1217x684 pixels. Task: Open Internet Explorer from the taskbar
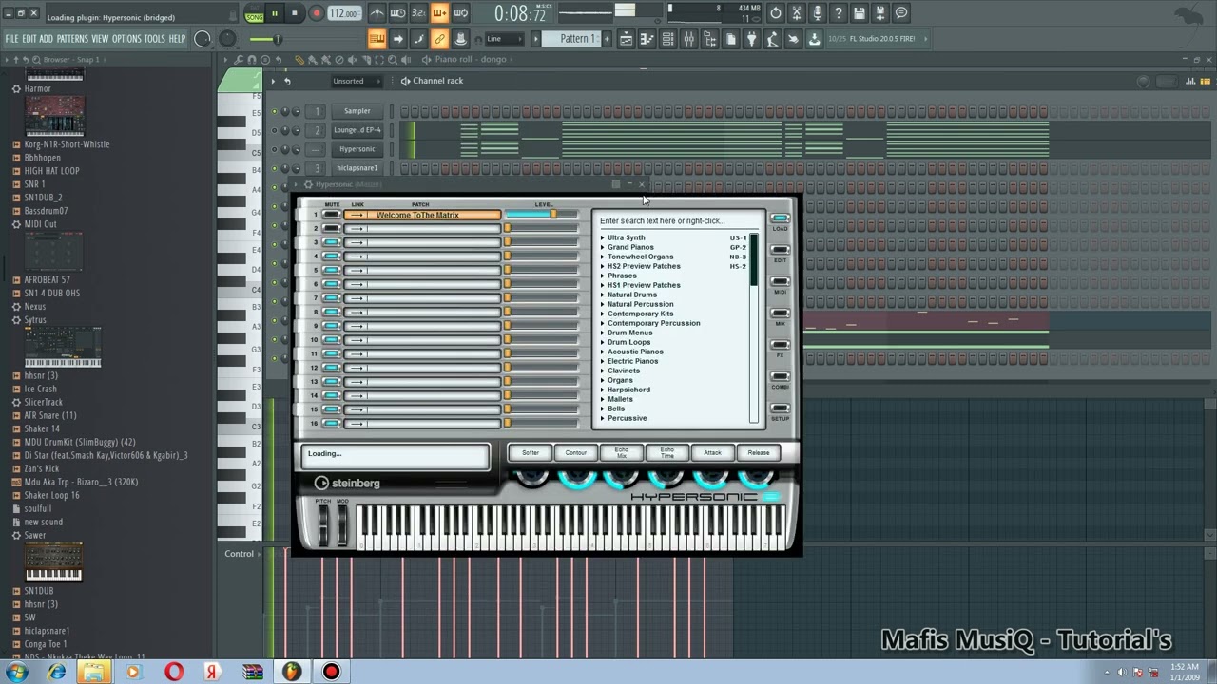tap(57, 672)
